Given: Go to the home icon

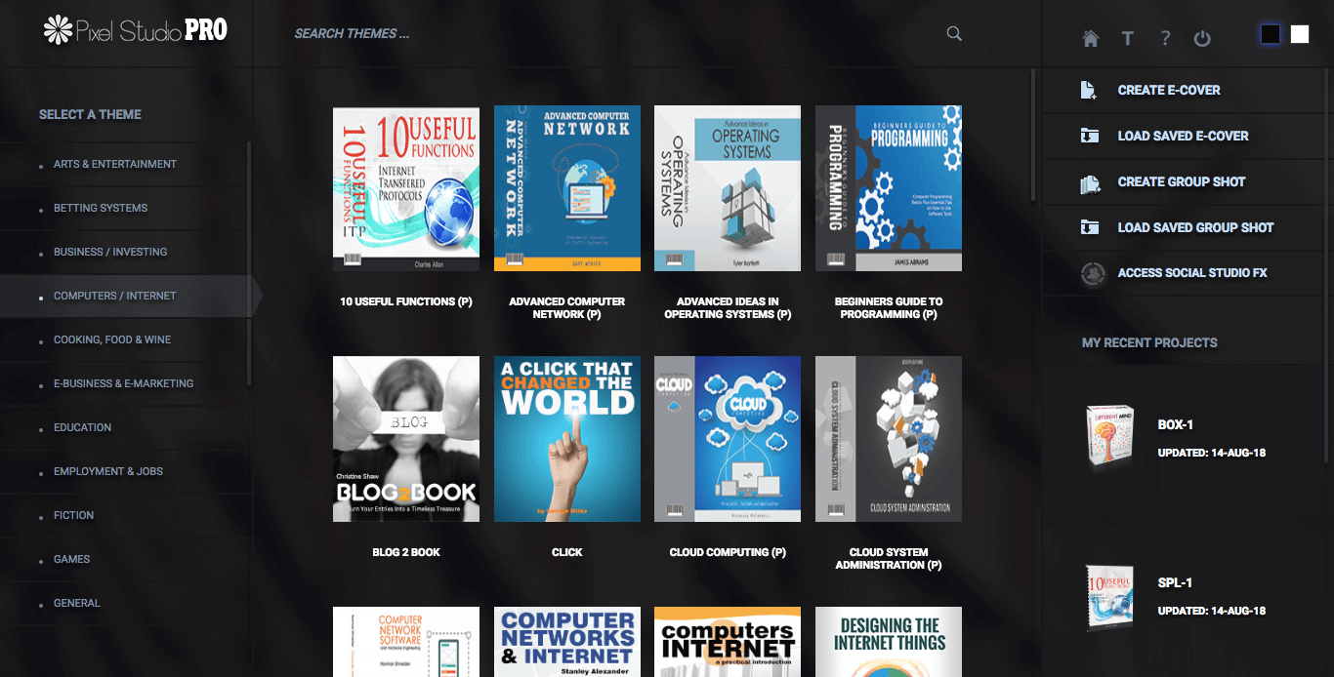Looking at the screenshot, I should [1091, 38].
